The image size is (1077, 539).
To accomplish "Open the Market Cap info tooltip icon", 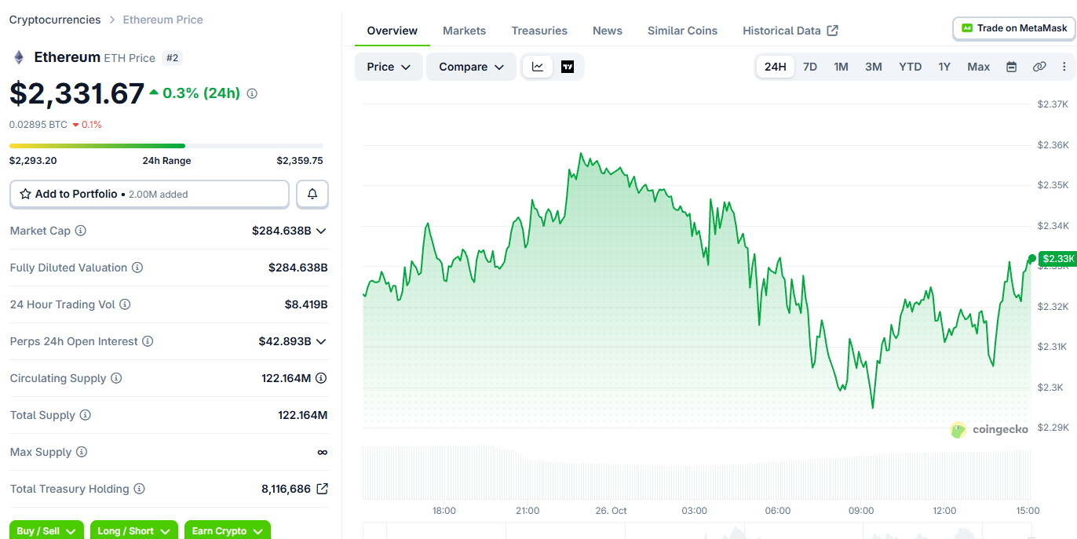I will tap(80, 231).
